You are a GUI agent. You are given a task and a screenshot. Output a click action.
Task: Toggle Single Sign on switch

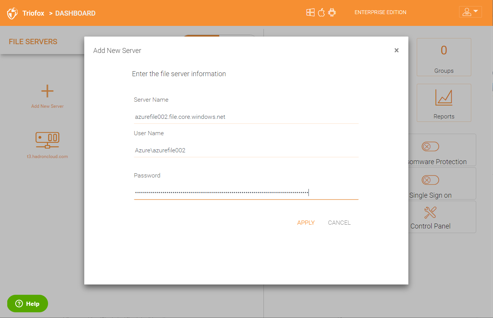point(430,180)
